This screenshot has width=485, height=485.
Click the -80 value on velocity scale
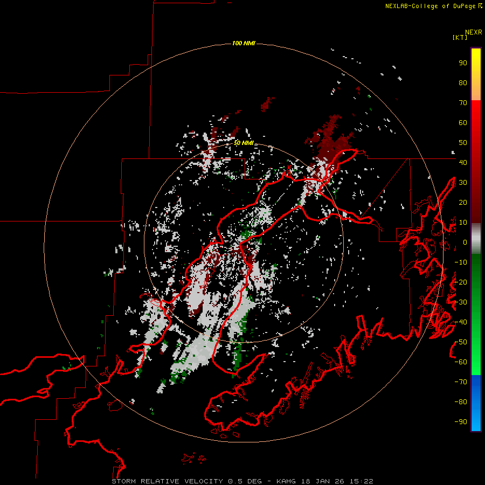(x=461, y=402)
